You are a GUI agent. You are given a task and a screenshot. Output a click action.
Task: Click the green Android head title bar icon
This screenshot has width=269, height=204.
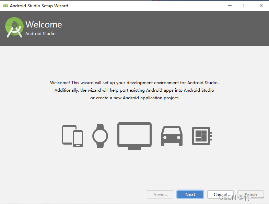pos(5,5)
